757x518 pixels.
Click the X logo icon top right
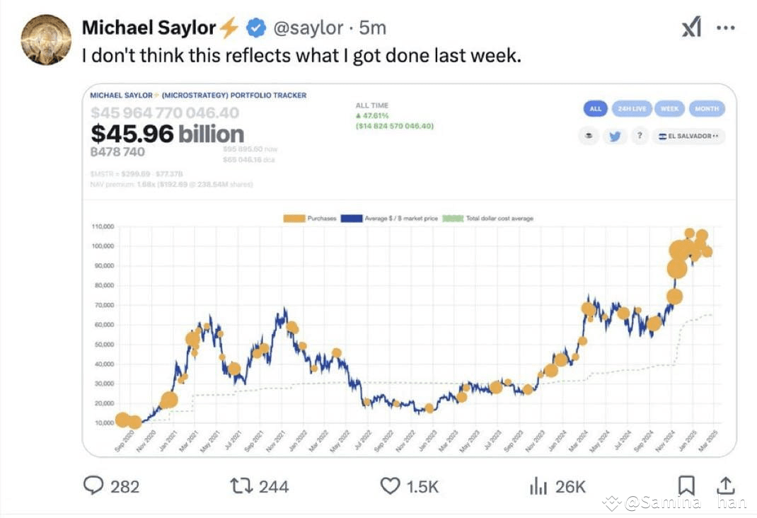pyautogui.click(x=690, y=27)
